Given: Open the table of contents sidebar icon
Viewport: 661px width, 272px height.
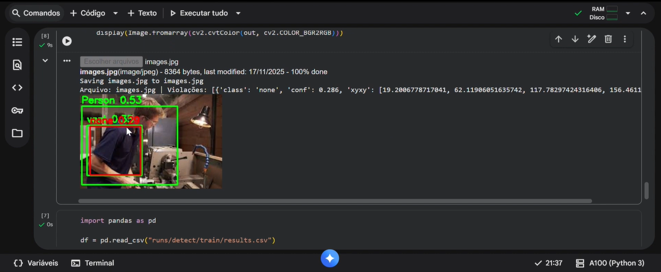Looking at the screenshot, I should coord(17,42).
